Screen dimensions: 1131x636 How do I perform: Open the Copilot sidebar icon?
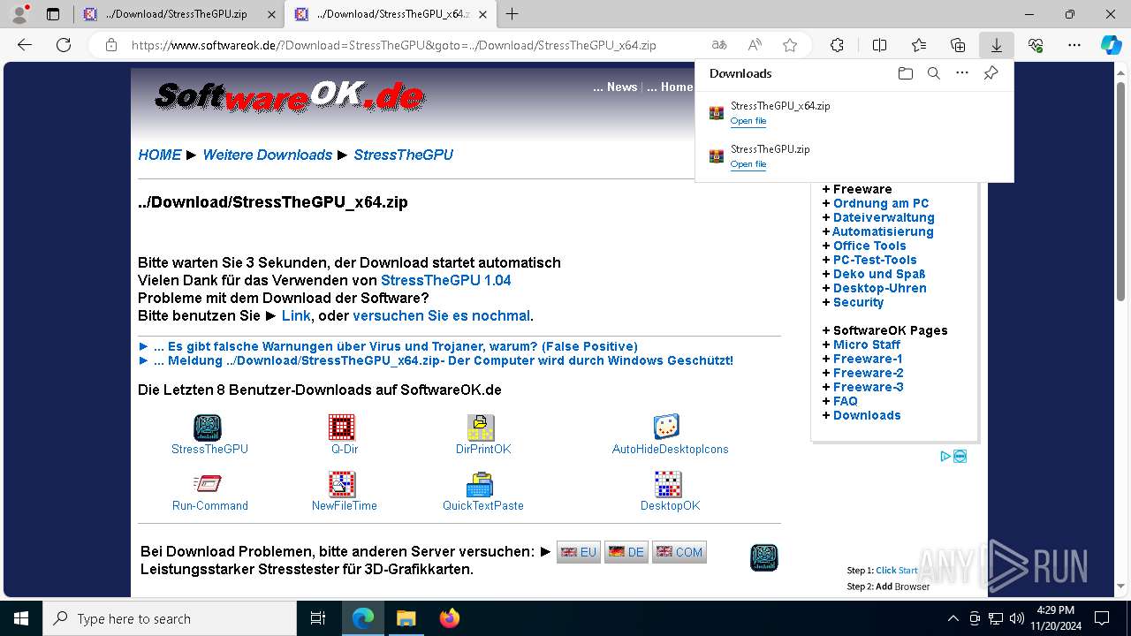(x=1112, y=45)
